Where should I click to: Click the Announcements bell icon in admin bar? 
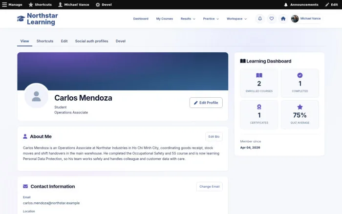click(286, 4)
